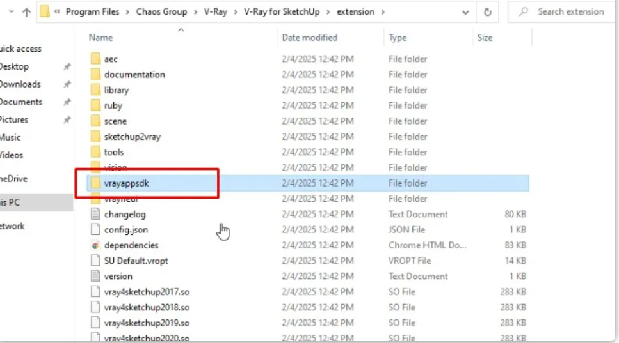The image size is (619, 343).
Task: Select the vrayappsdk folder
Action: (126, 183)
